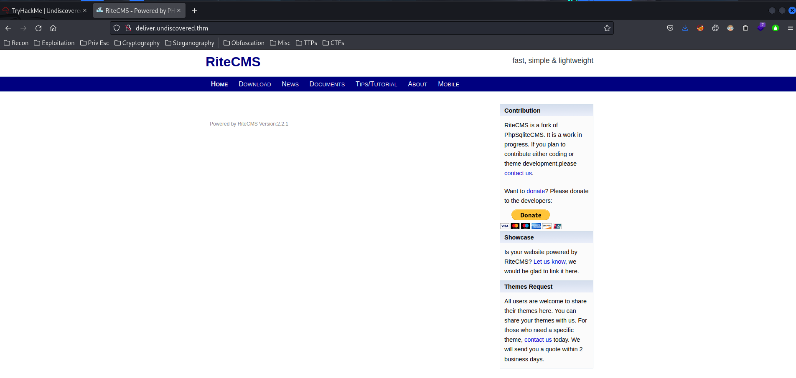796x378 pixels.
Task: Open the Documents nav item
Action: [327, 84]
